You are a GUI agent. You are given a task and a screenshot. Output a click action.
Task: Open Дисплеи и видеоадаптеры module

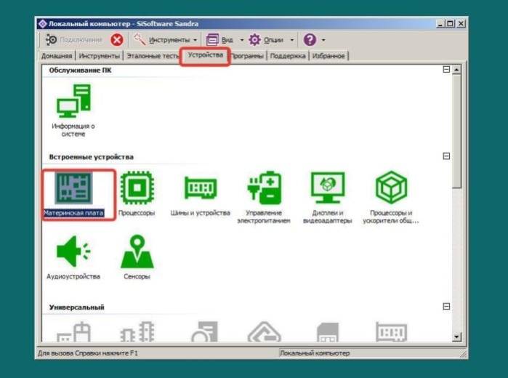[328, 198]
